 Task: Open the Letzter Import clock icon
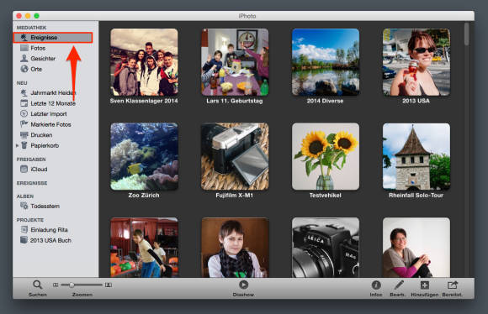click(x=24, y=113)
